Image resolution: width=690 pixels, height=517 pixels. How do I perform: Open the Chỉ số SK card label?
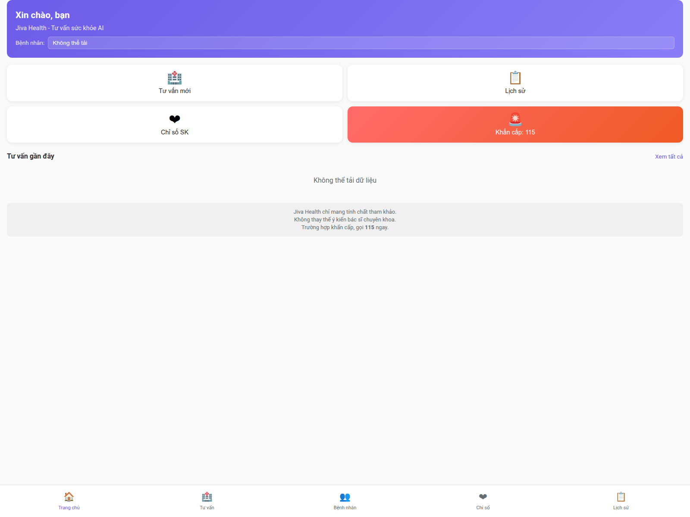[x=175, y=132]
